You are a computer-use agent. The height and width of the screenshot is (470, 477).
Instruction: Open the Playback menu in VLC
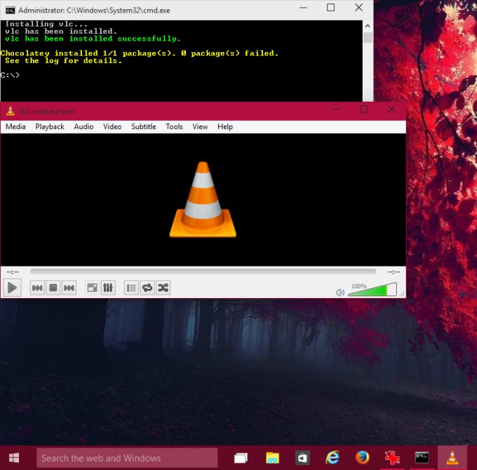click(x=50, y=126)
